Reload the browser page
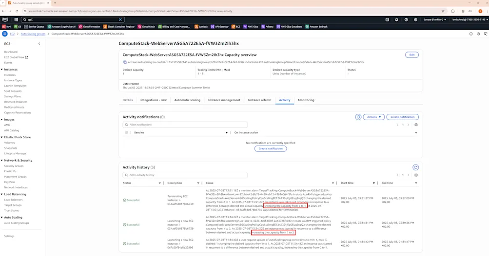The image size is (489, 256). pyautogui.click(x=17, y=11)
